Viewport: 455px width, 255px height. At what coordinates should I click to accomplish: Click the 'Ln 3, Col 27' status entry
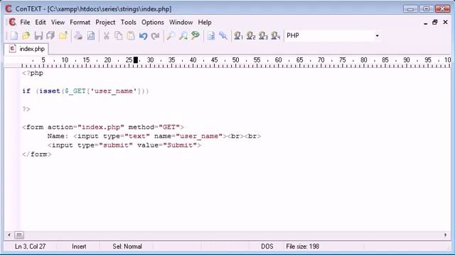[30, 246]
